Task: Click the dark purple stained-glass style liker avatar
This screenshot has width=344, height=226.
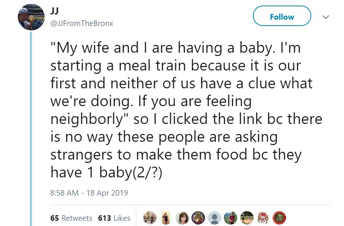Action: pyautogui.click(x=198, y=217)
